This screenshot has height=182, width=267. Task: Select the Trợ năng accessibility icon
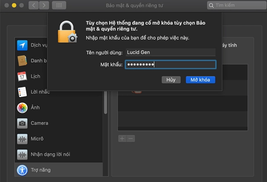coord(22,170)
